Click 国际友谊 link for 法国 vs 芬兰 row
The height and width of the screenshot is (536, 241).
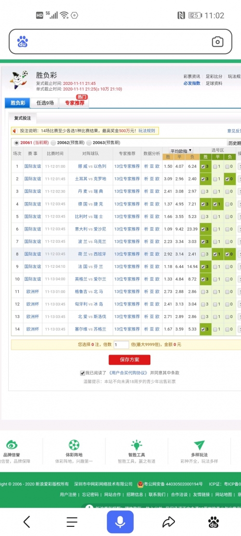(x=32, y=267)
